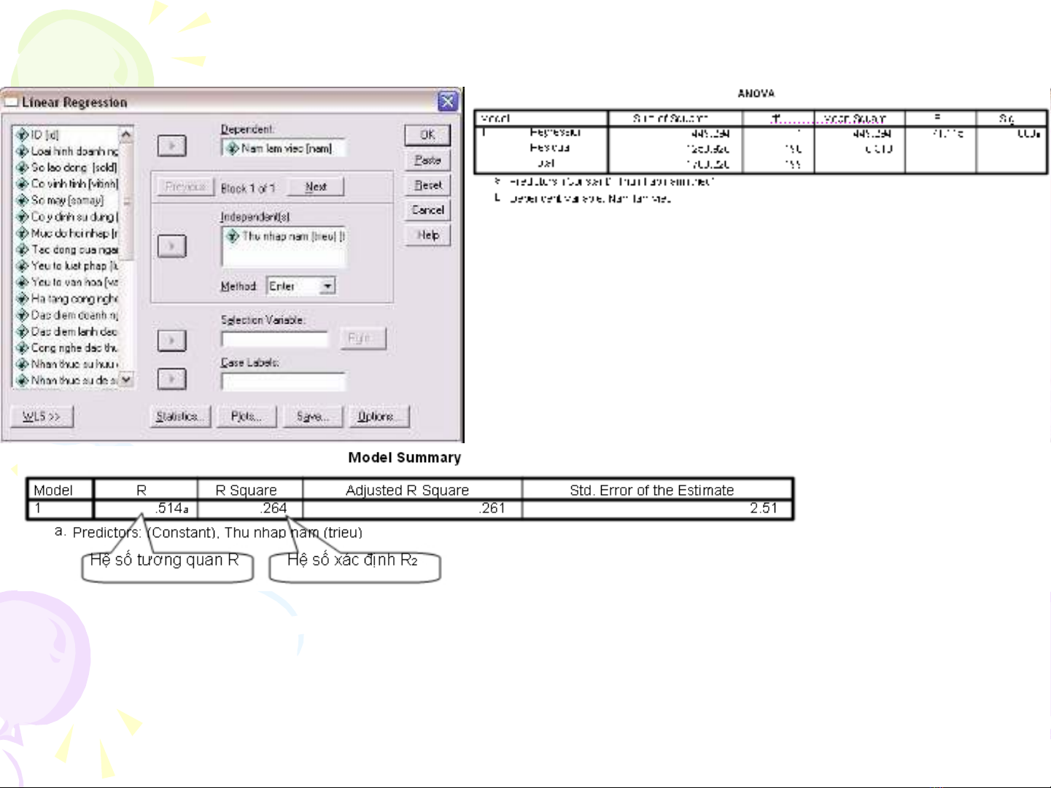Open the Statistics... options
The image size is (1051, 788).
pos(179,416)
